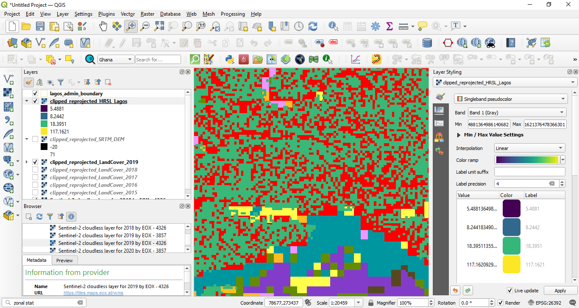The width and height of the screenshot is (579, 308).
Task: Open the Vector menu
Action: tap(128, 14)
